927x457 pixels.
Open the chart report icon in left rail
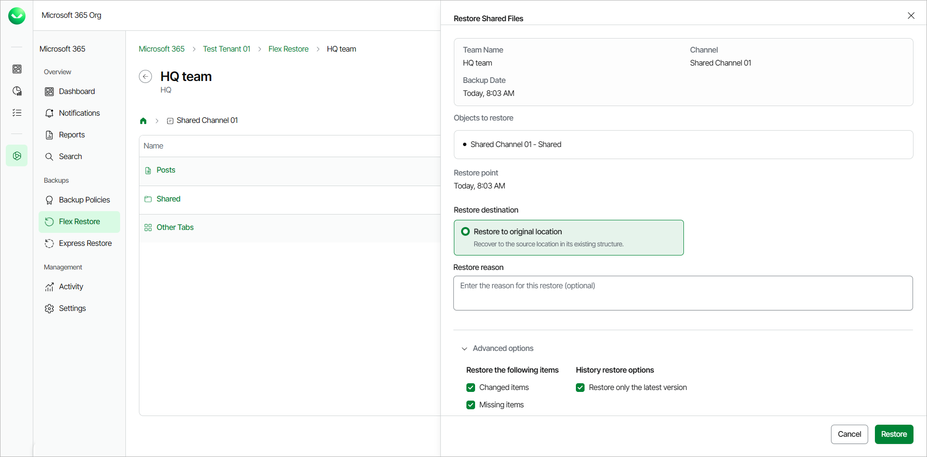[17, 91]
